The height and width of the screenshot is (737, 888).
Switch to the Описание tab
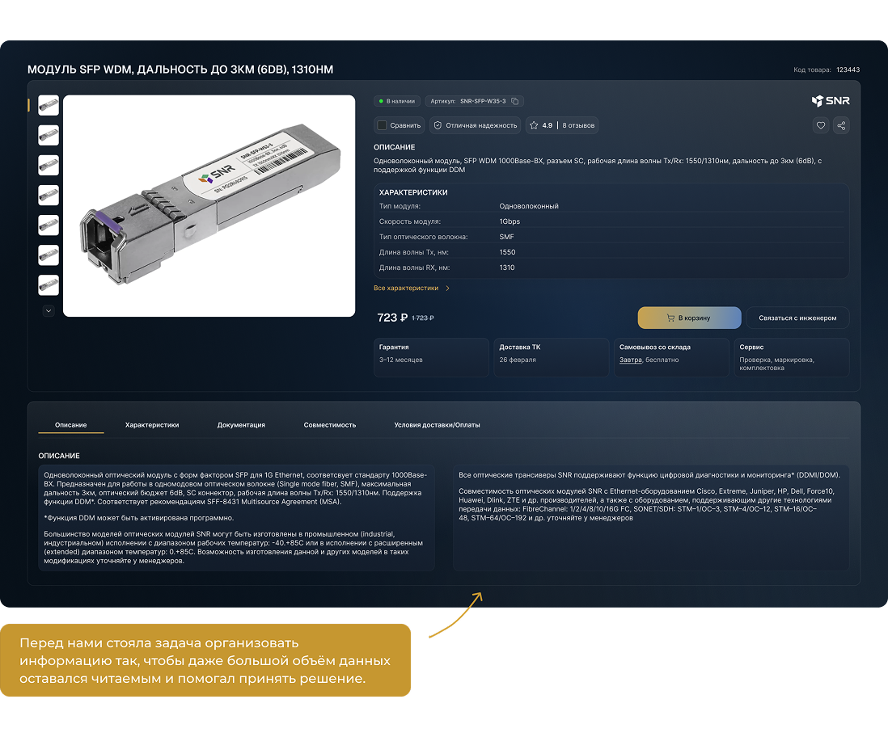pos(71,425)
